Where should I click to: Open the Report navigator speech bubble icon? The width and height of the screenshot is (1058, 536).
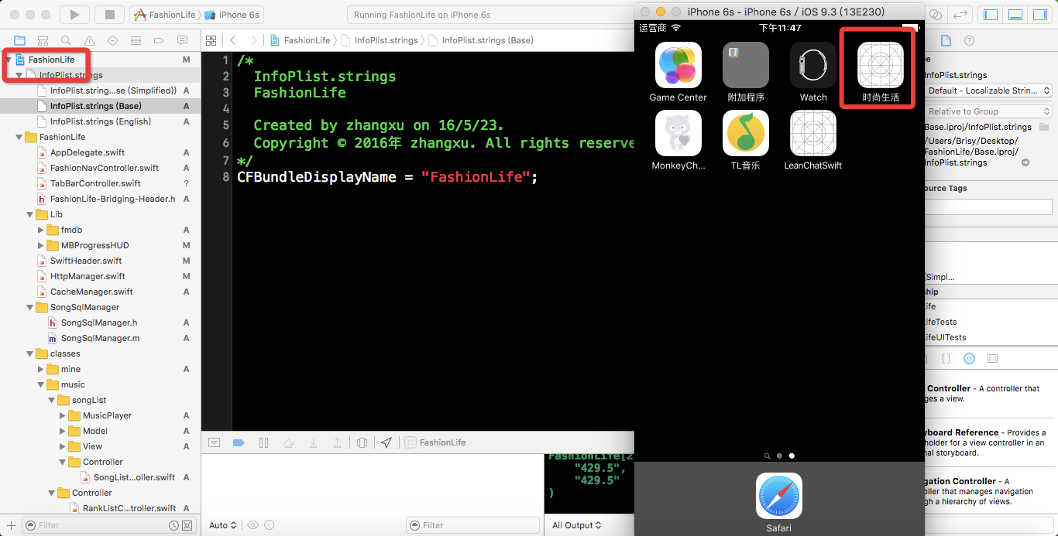183,40
